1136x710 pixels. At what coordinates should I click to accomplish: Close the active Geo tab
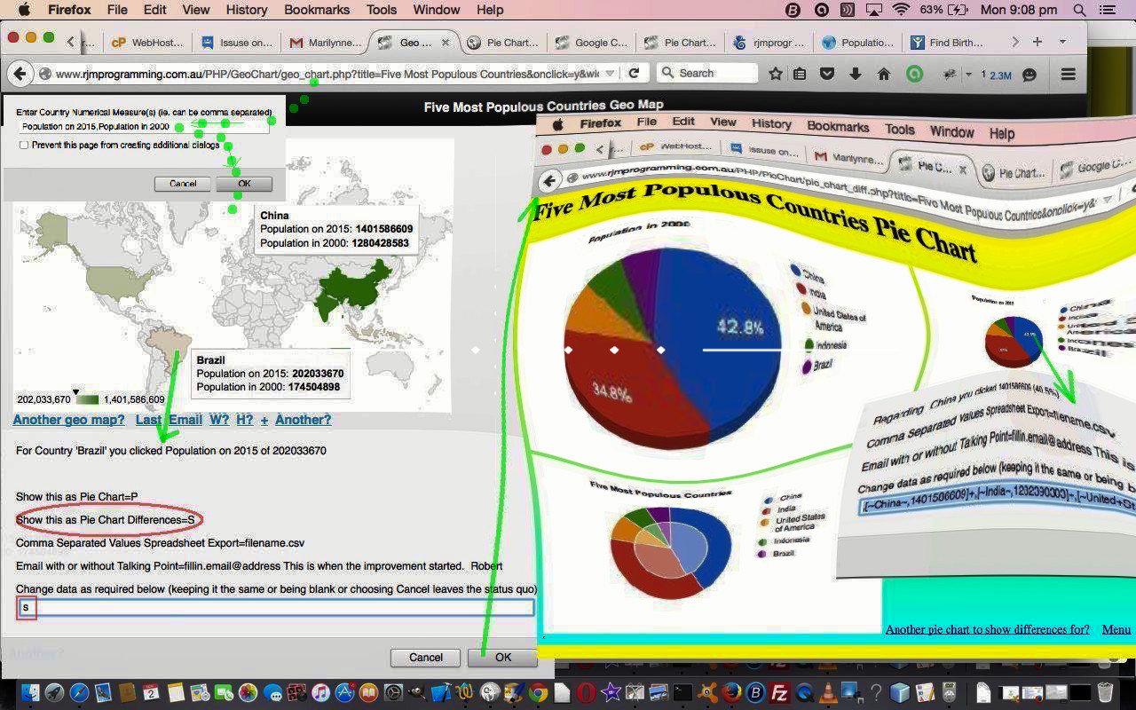(446, 43)
